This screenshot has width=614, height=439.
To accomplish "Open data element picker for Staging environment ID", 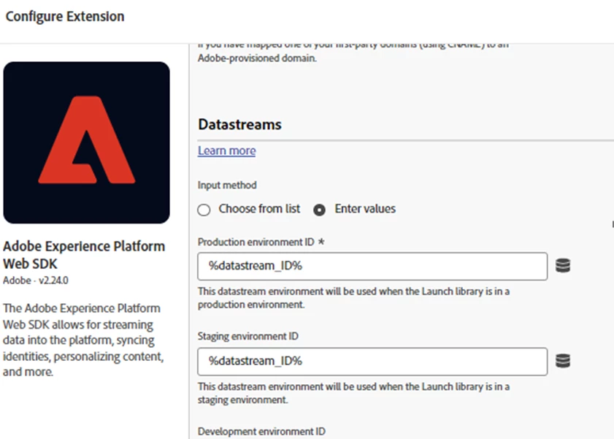I will click(x=563, y=361).
